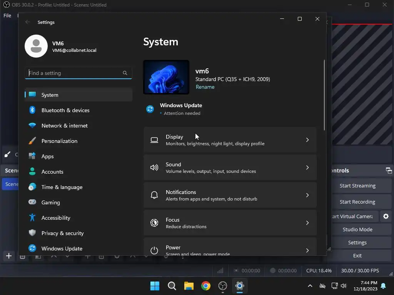Image resolution: width=394 pixels, height=295 pixels.
Task: Open the notification bell in the tray
Action: [x=384, y=286]
